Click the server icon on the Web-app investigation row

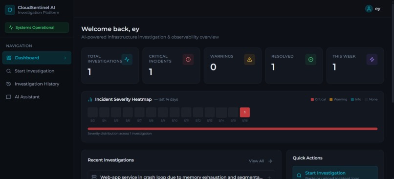click(x=94, y=177)
